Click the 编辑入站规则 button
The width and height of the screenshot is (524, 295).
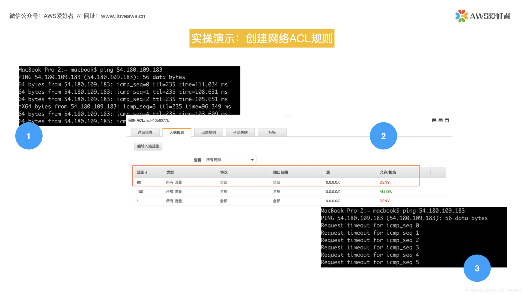click(x=148, y=146)
